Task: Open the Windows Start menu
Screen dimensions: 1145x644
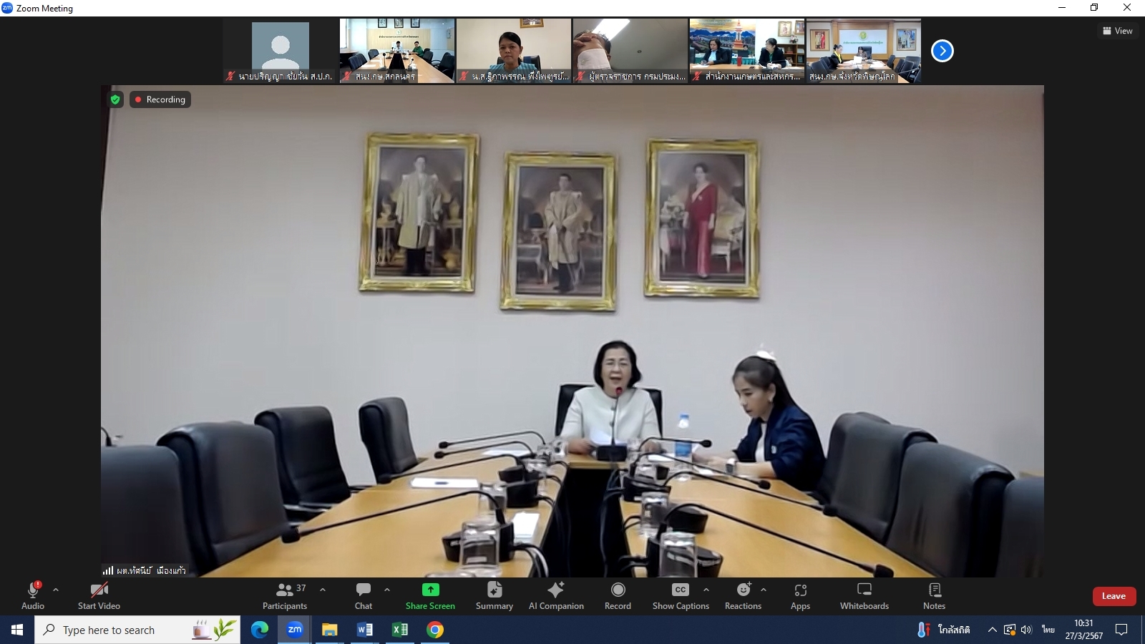Action: tap(17, 630)
